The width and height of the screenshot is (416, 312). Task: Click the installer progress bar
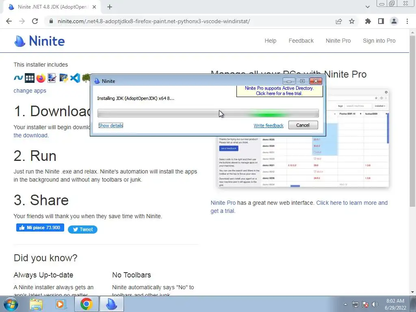pos(208,113)
